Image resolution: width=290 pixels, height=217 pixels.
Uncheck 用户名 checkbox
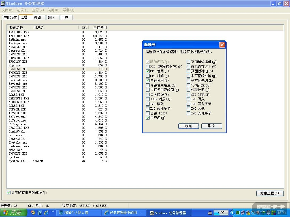148,118
